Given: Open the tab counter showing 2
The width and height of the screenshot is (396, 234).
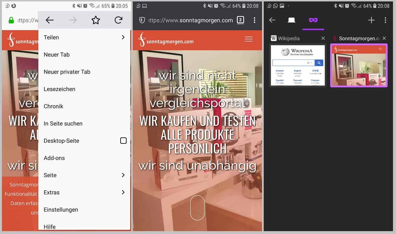Looking at the screenshot, I should [240, 20].
